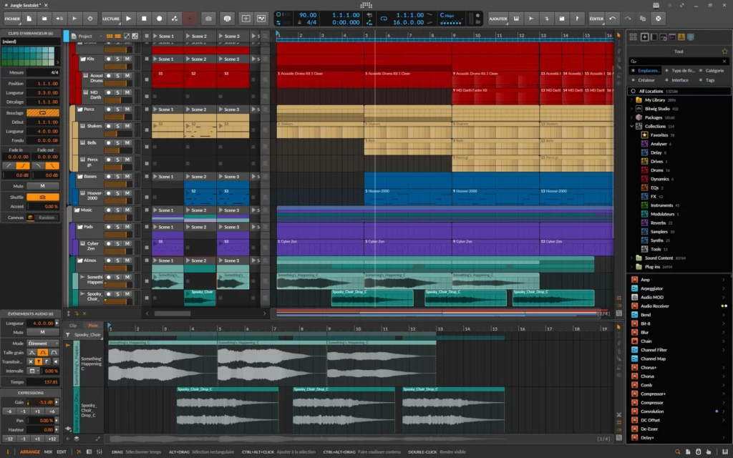Switch to the EDIT view
Screen dimensions: 733x458
click(62, 452)
